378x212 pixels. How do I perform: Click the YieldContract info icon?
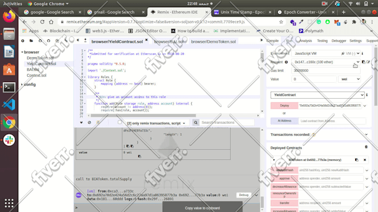[367, 95]
